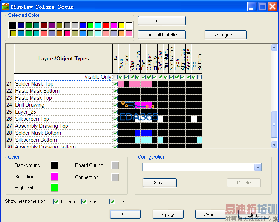Toggle Drill Drawing layer checkbox
The image size is (279, 222).
click(x=115, y=105)
